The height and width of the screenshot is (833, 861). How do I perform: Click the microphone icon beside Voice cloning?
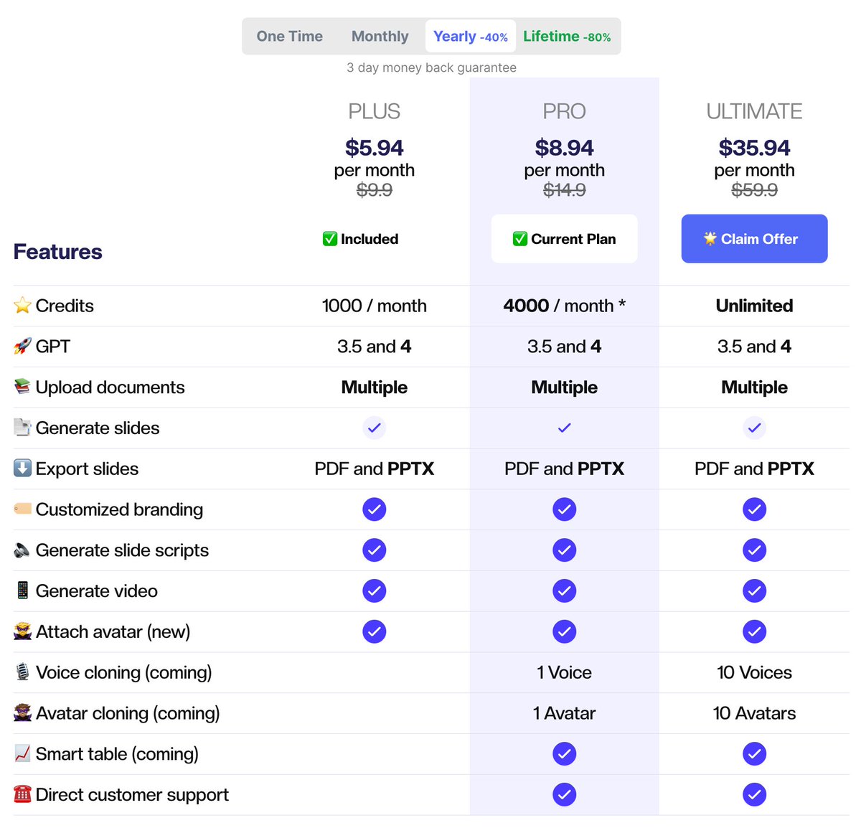[22, 672]
